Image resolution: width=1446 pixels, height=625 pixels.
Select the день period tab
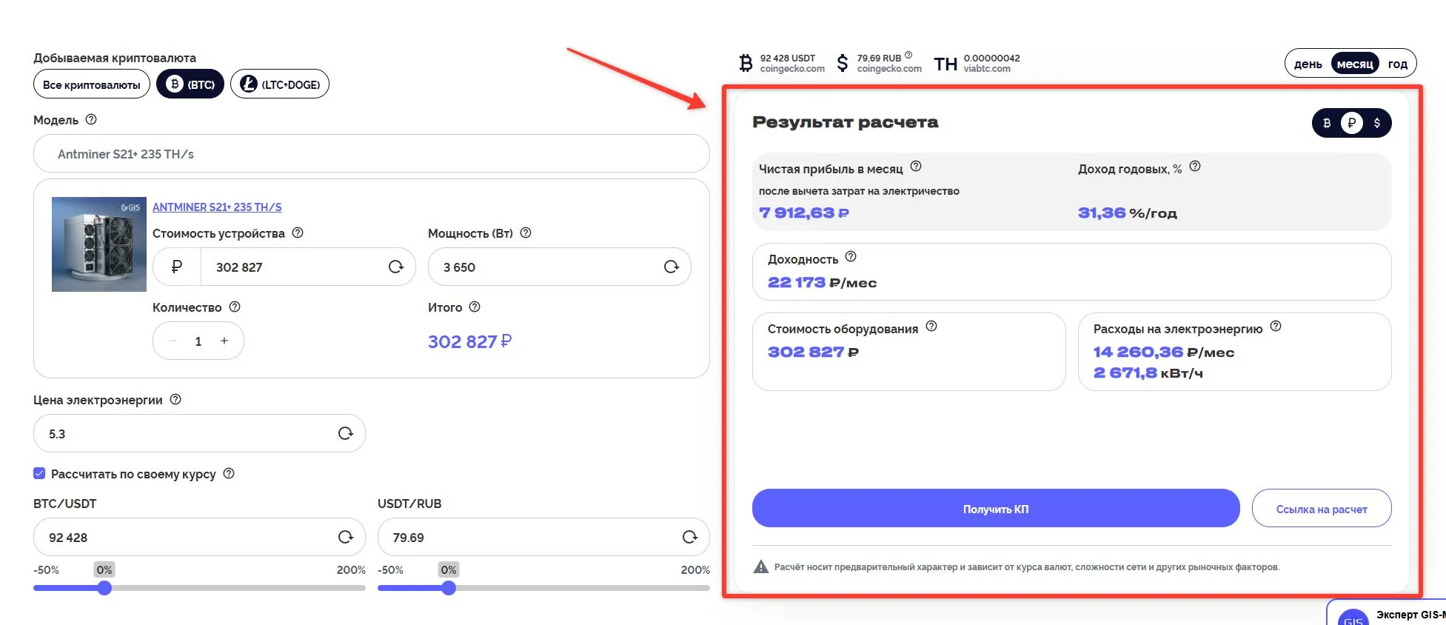(1308, 64)
